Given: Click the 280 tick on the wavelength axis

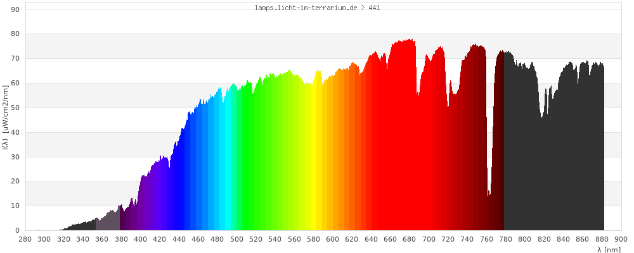Looking at the screenshot, I should pos(25,239).
